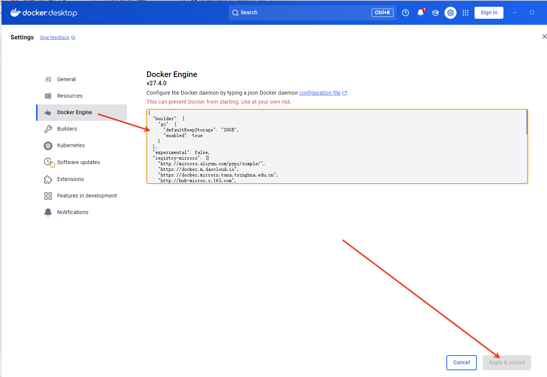Click the "experimental": false line

(181, 152)
